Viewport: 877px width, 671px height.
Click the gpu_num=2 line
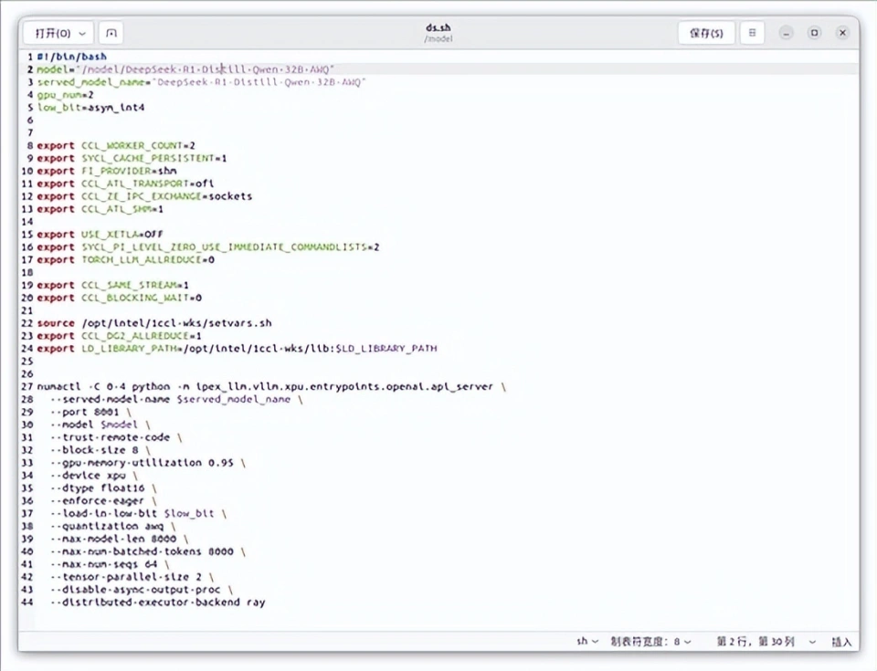click(66, 95)
